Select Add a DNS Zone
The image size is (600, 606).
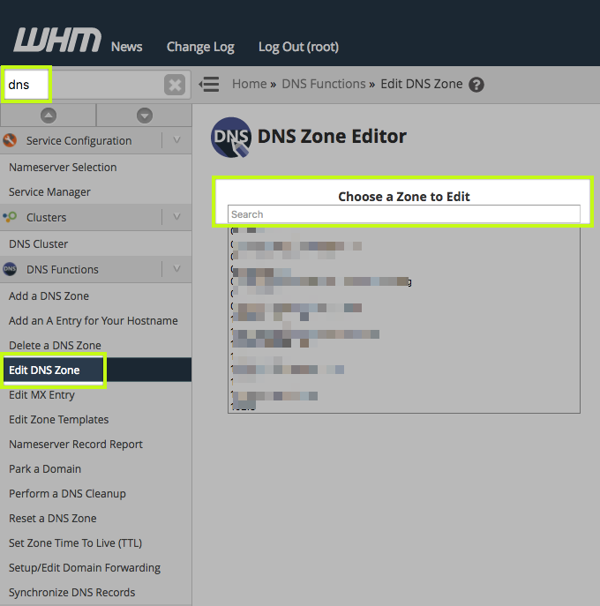coord(49,296)
